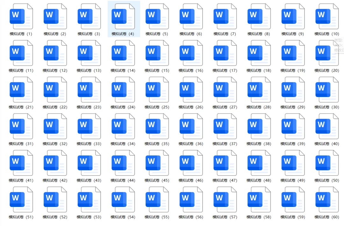The height and width of the screenshot is (226, 344).
Task: Select the Word icon for 模拟试卷 (3)
Action: coord(89,17)
